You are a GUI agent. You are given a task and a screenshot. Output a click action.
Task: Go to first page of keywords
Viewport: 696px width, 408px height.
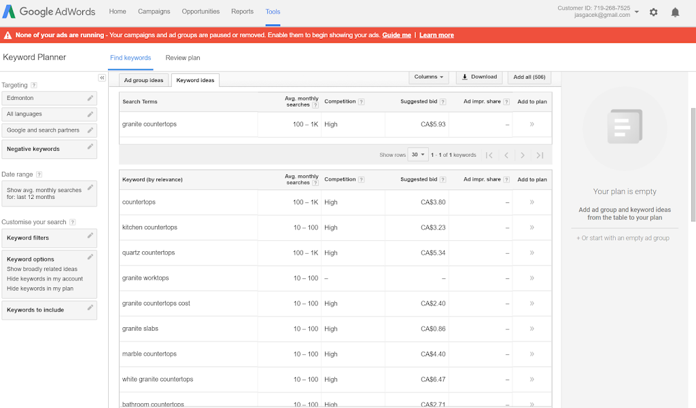(489, 155)
